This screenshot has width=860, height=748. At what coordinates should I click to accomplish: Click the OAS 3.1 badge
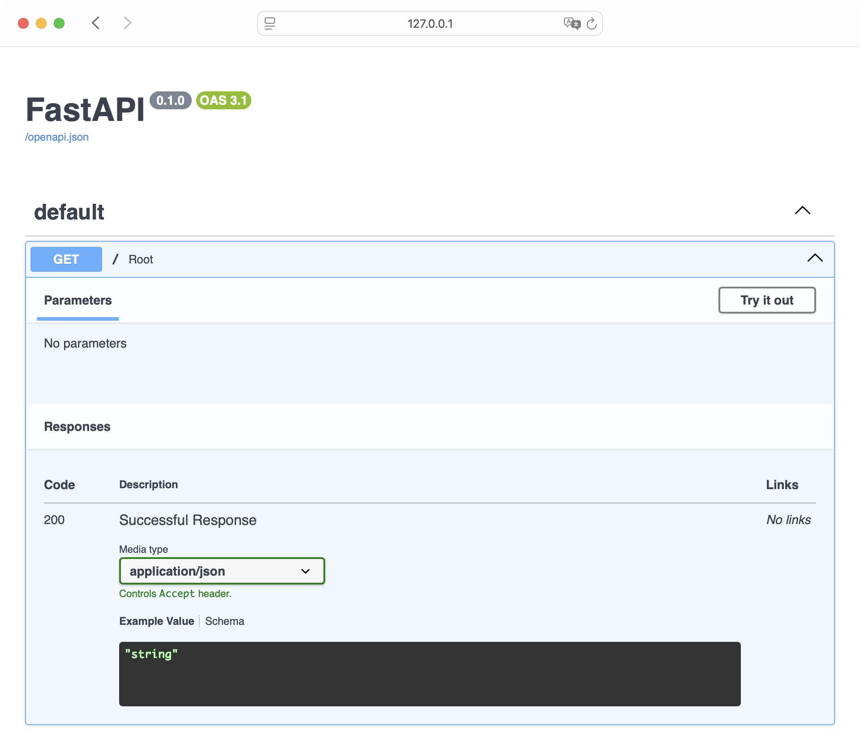click(224, 100)
